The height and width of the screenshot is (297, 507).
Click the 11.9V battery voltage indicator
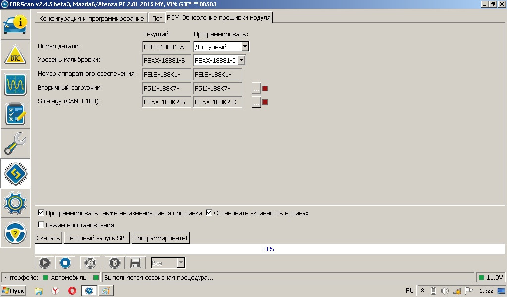pyautogui.click(x=491, y=277)
